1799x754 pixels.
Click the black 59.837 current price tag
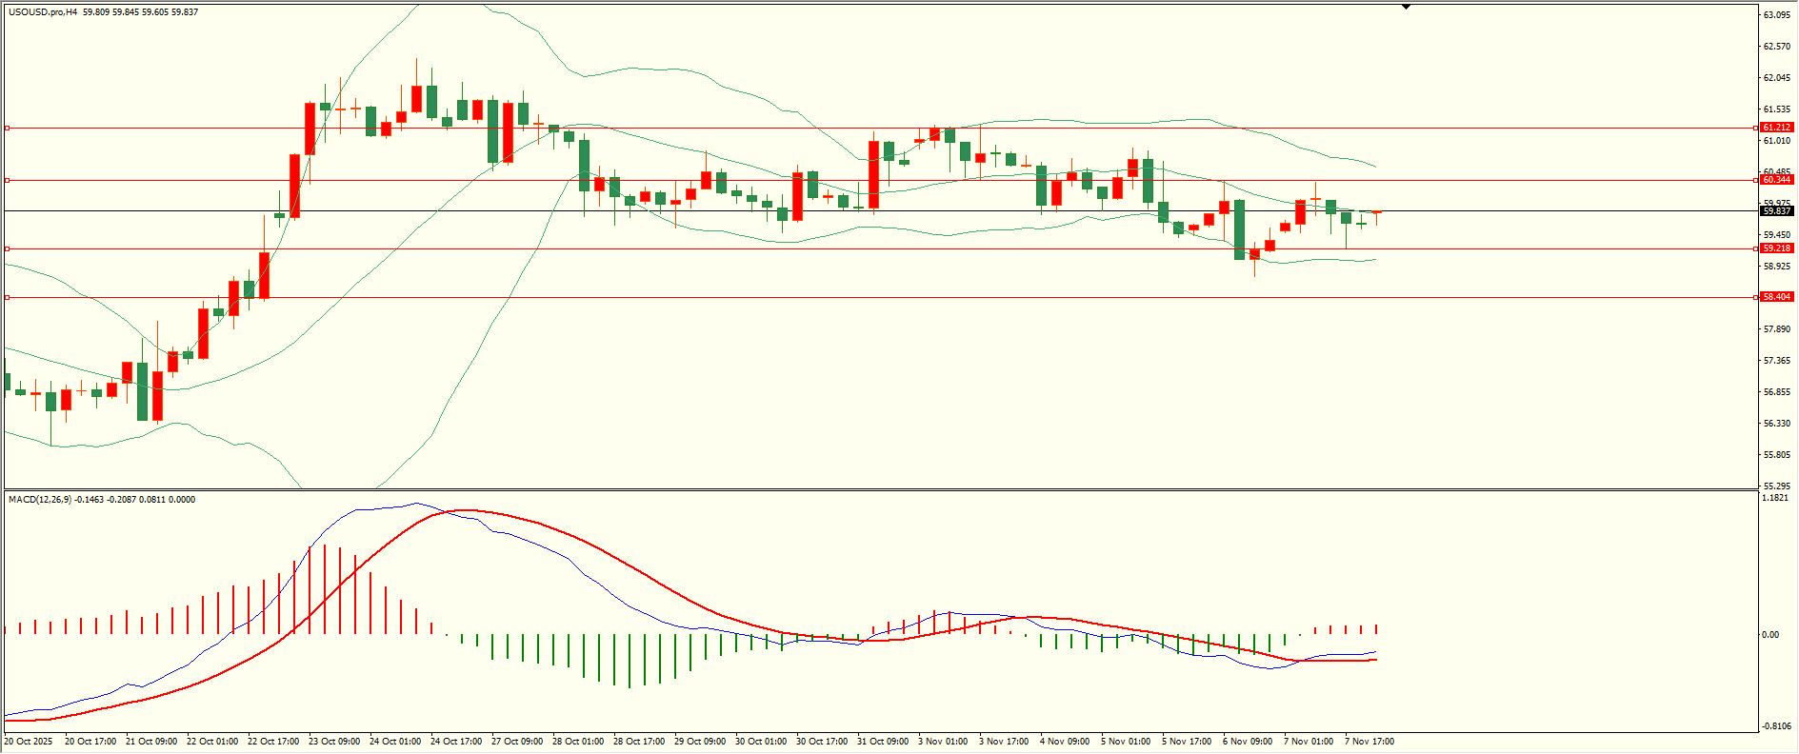(x=1776, y=211)
